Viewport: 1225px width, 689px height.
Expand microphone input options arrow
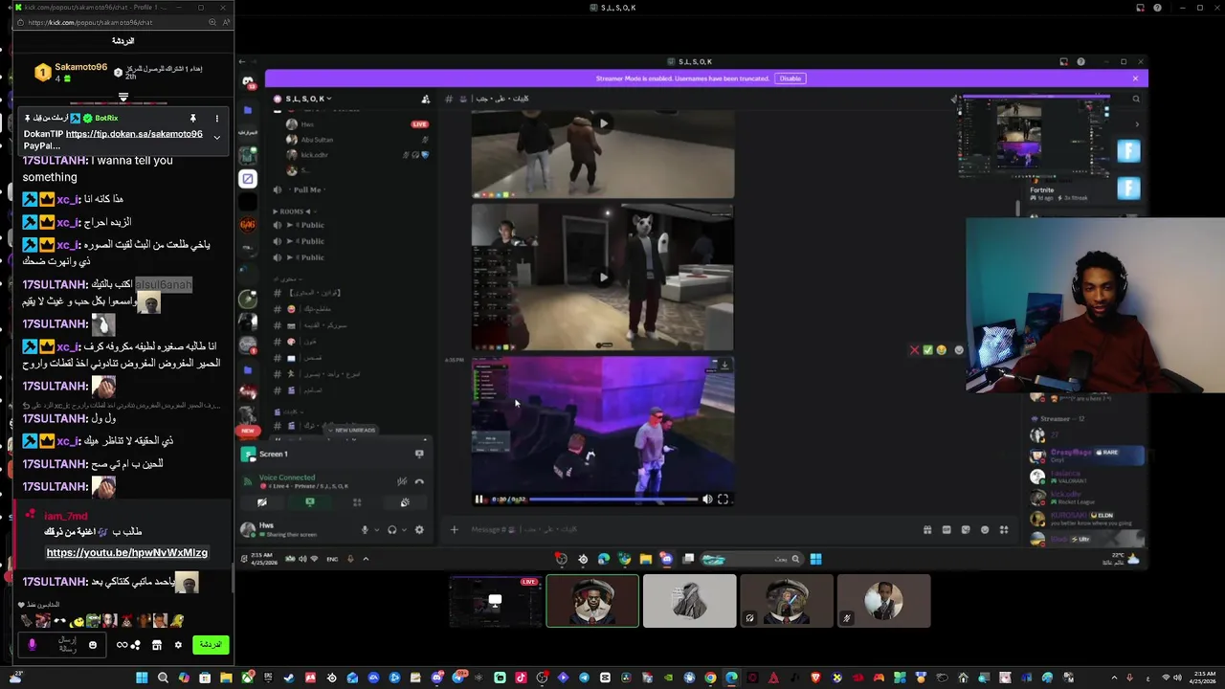click(376, 530)
